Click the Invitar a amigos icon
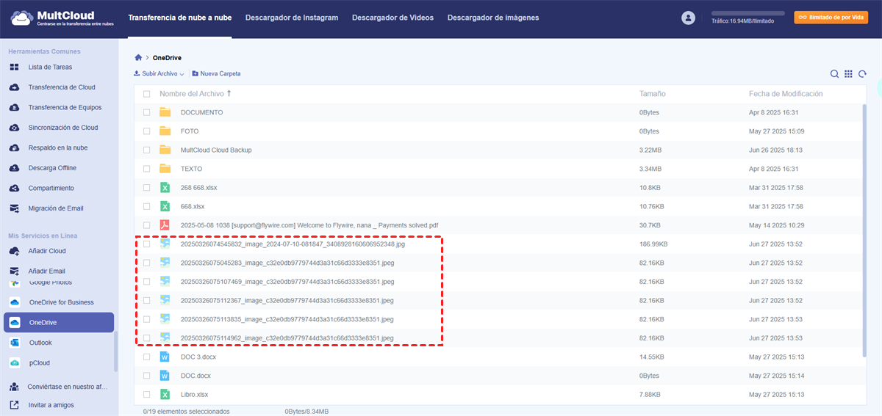882x416 pixels. (14, 405)
